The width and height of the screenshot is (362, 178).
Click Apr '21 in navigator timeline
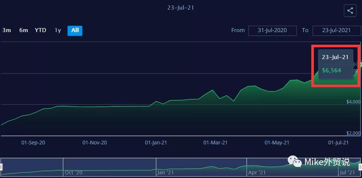(x=257, y=172)
